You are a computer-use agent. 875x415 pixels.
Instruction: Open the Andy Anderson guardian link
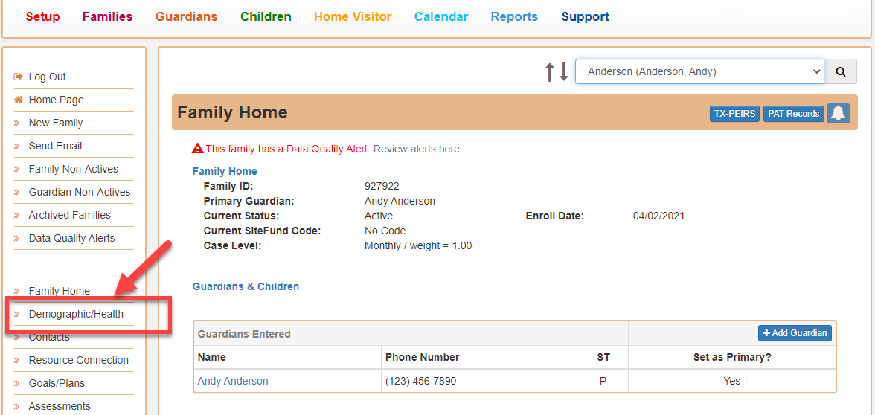233,381
